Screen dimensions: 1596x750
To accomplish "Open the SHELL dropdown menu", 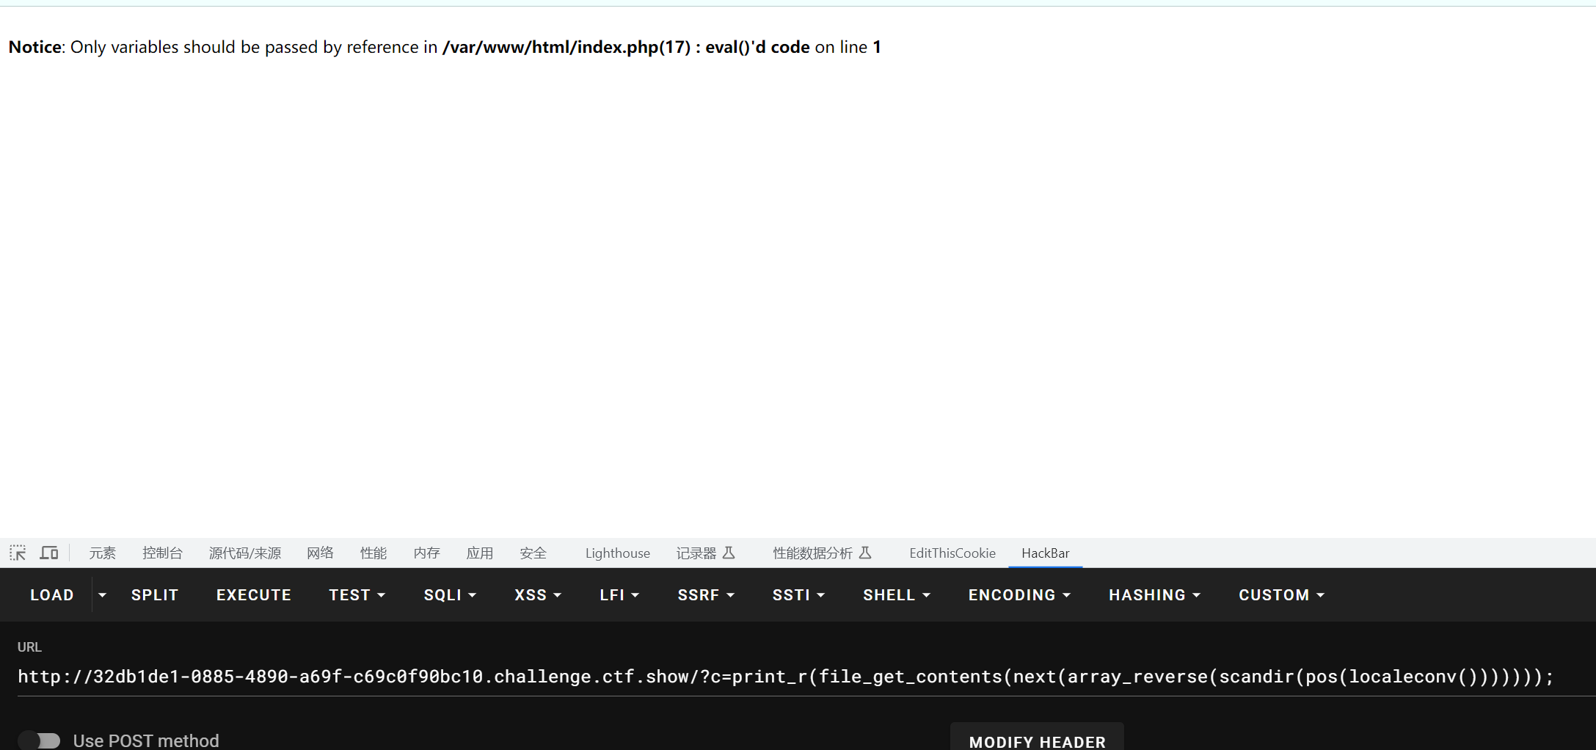I will [896, 595].
